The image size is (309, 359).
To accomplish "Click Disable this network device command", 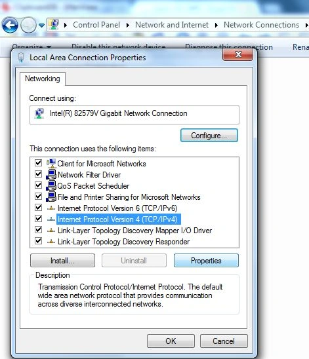I will [x=118, y=47].
